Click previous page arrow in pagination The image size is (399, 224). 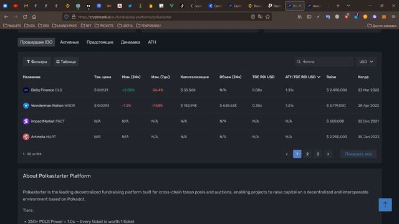(x=287, y=154)
